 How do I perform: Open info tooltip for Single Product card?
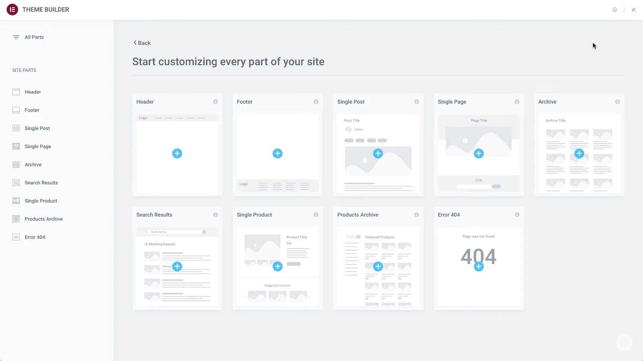click(316, 215)
